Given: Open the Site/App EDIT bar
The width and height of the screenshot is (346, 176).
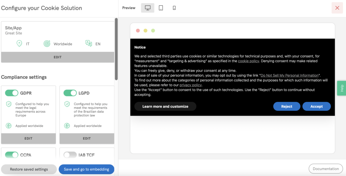Looking at the screenshot, I should pos(57,57).
